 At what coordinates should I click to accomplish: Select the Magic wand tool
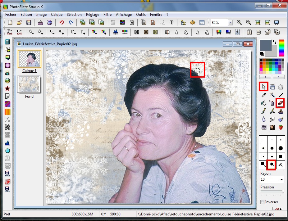[x=272, y=95]
